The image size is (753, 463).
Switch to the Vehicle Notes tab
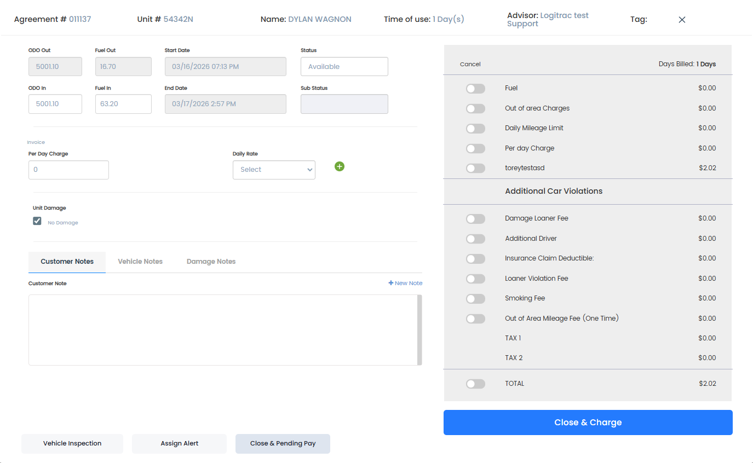click(140, 262)
